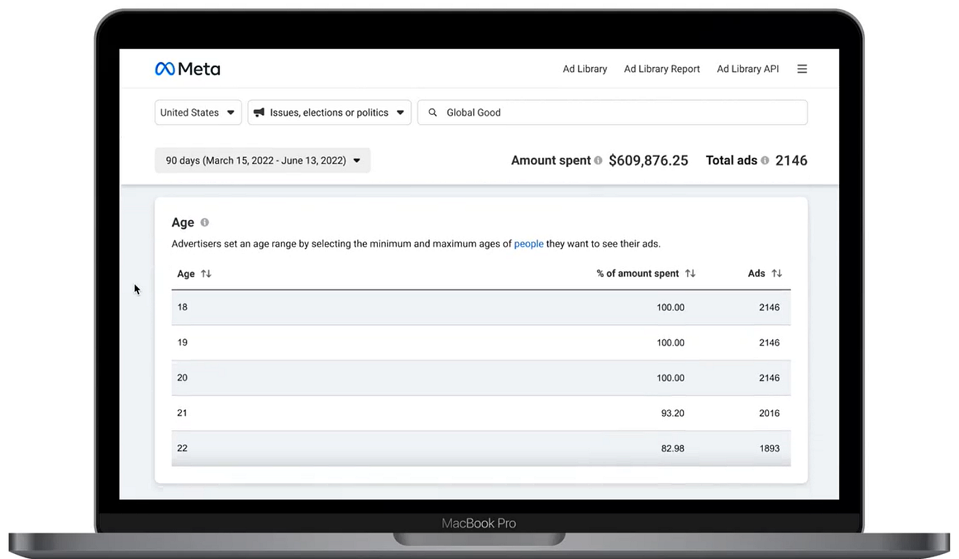
Task: Click the 2016 ads cell
Action: tap(769, 413)
